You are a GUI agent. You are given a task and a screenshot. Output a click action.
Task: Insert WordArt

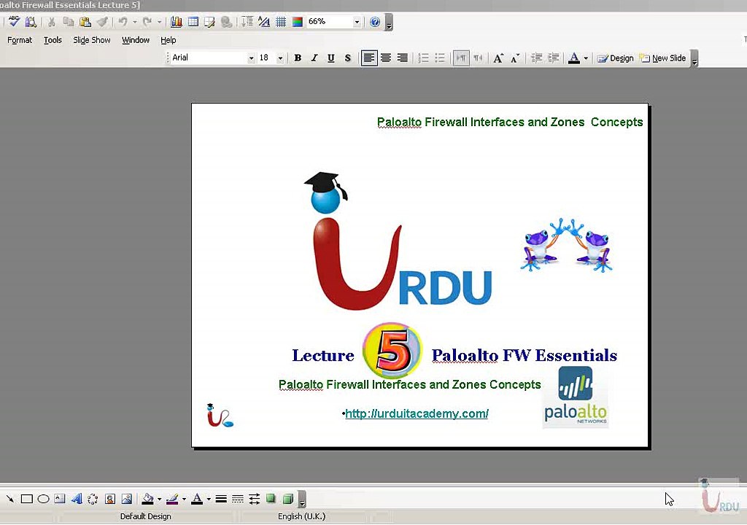76,499
